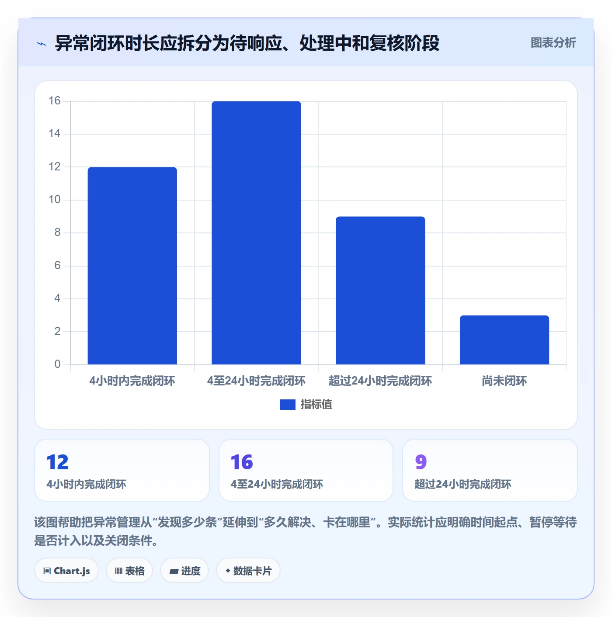Click the grid icon in 表格 tag

pyautogui.click(x=118, y=571)
